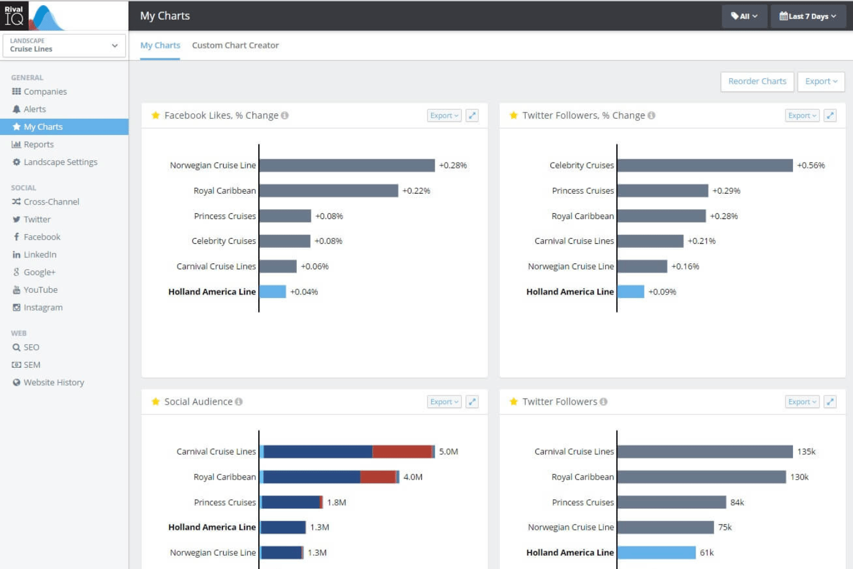Viewport: 853px width, 569px height.
Task: Show info icon for Social Audience
Action: click(239, 402)
